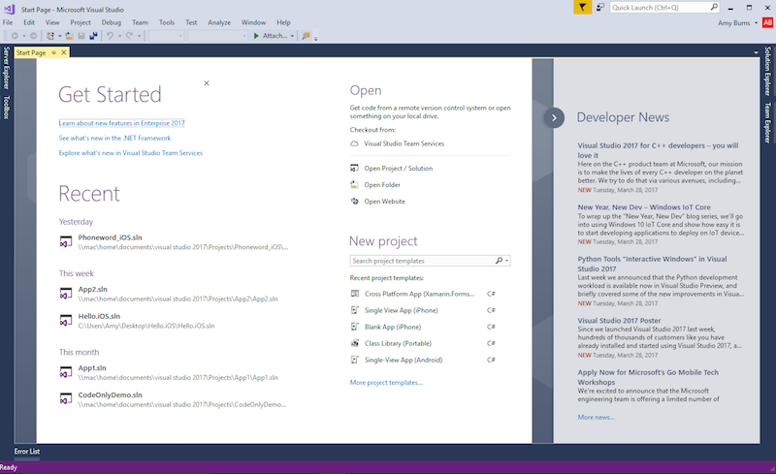Open the Debug menu

[112, 21]
